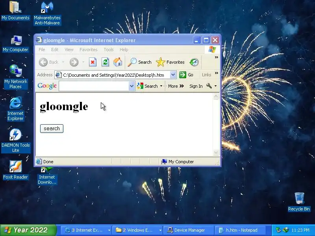Image resolution: width=315 pixels, height=236 pixels.
Task: Click the status bar resize grip
Action: point(217,163)
